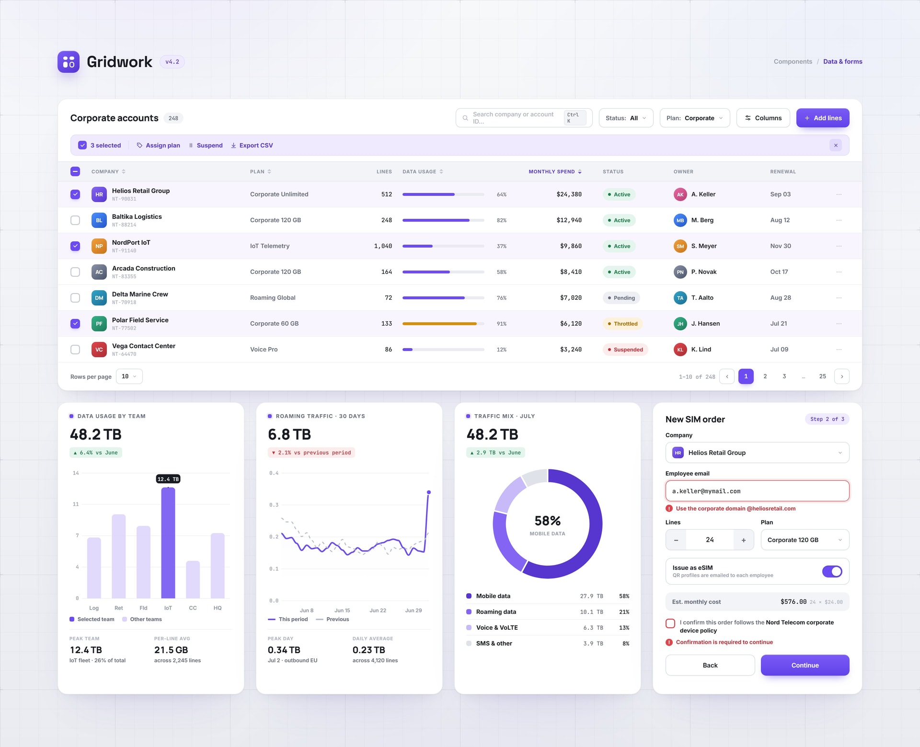Screen dimensions: 920x747
Task: Click the search magnifier icon
Action: 465,118
